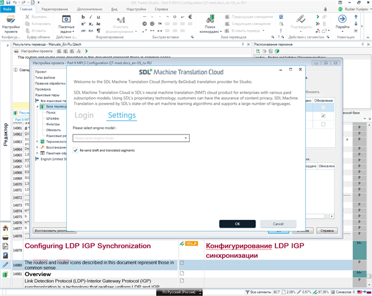This screenshot has width=372, height=296.
Task: Switch to the Надстройки ribbon tab
Action: click(x=136, y=9)
